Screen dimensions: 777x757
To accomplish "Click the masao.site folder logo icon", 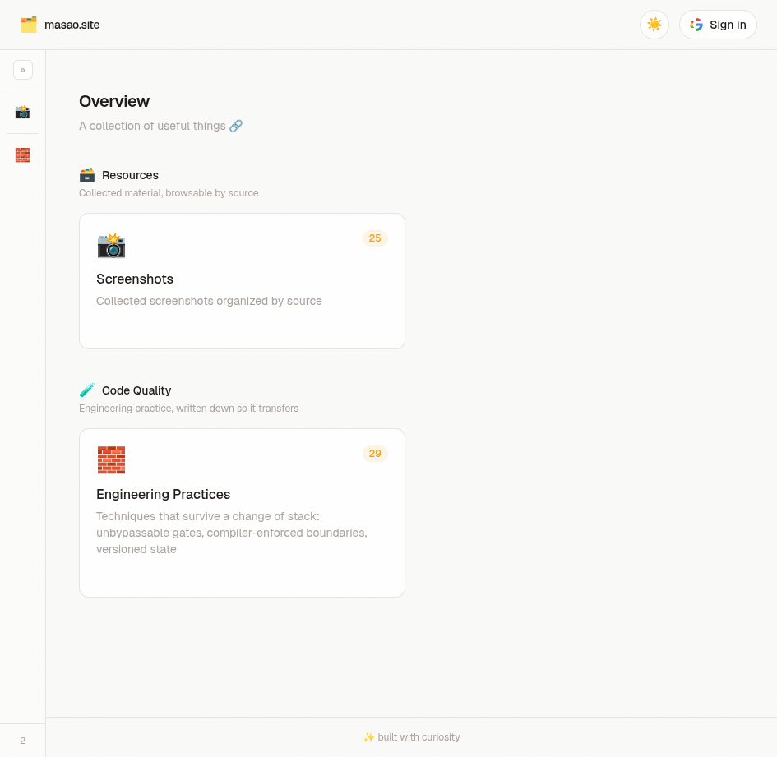I will point(29,25).
